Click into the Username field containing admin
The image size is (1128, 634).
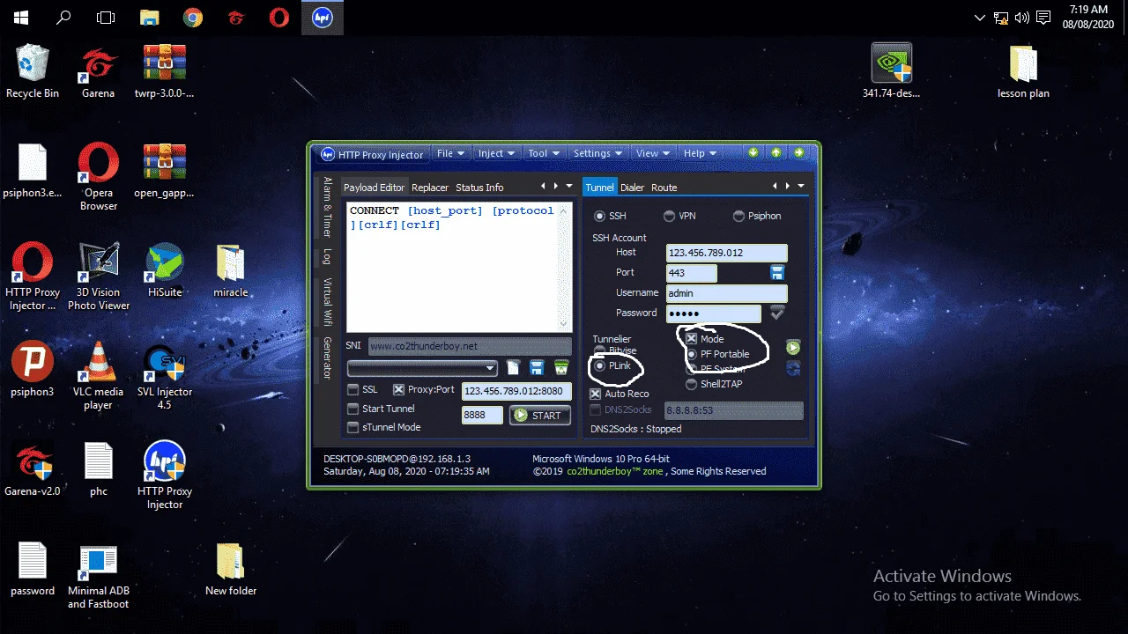[726, 293]
